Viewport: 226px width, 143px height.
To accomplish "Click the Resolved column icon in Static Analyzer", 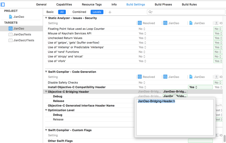I will [140, 23].
